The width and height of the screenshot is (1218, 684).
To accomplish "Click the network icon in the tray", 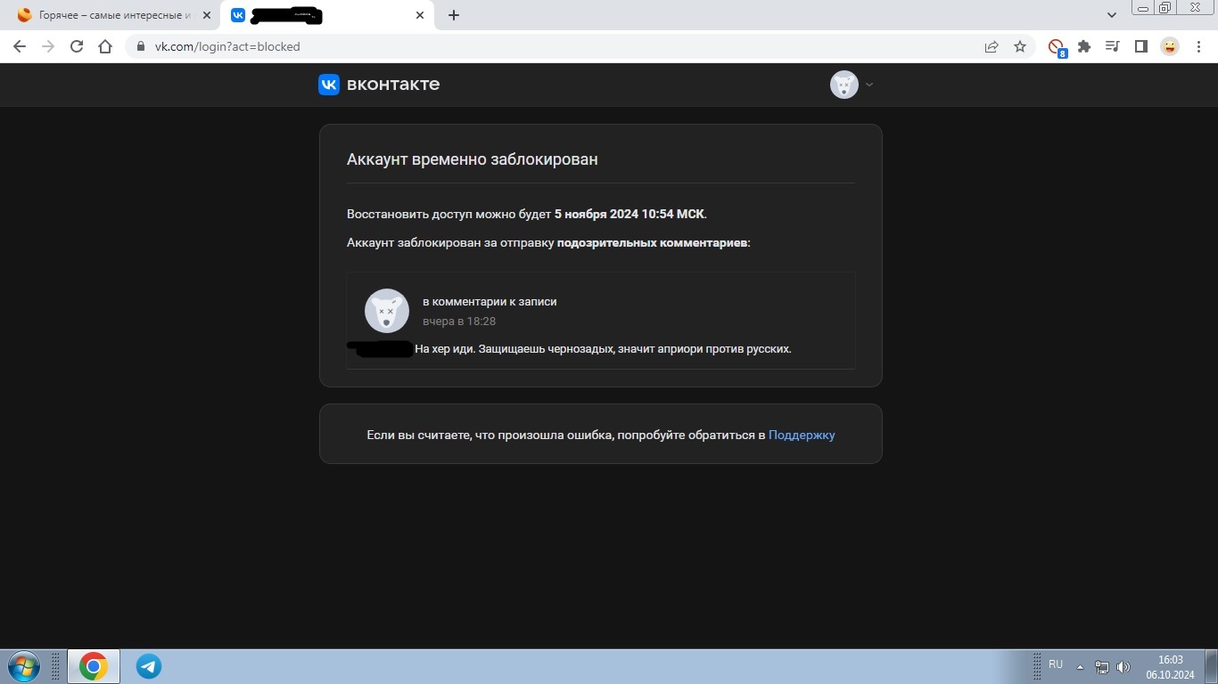I will click(1102, 667).
